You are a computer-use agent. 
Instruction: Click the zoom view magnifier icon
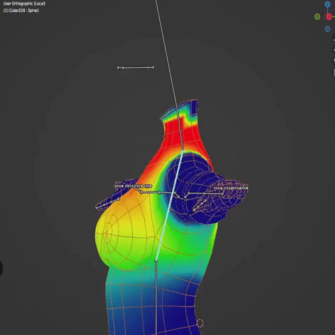click(334, 40)
